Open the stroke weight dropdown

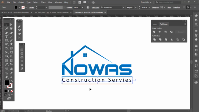[x=46, y=7]
